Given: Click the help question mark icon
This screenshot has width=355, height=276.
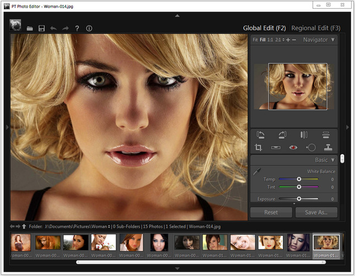Looking at the screenshot, I should [x=77, y=28].
